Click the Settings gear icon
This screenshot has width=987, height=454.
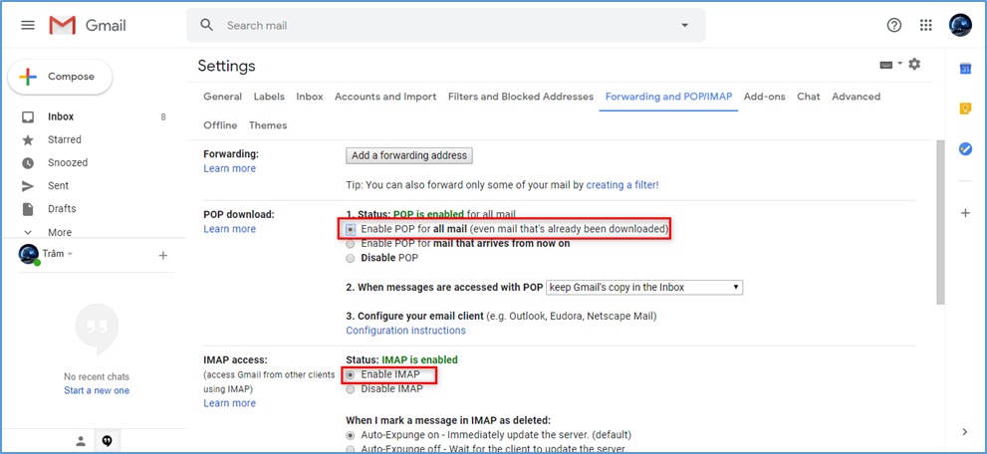(914, 65)
